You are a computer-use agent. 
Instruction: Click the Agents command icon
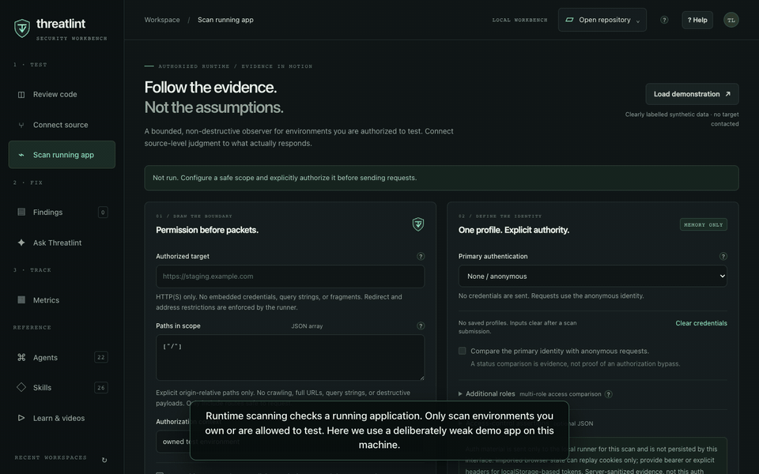(x=21, y=357)
